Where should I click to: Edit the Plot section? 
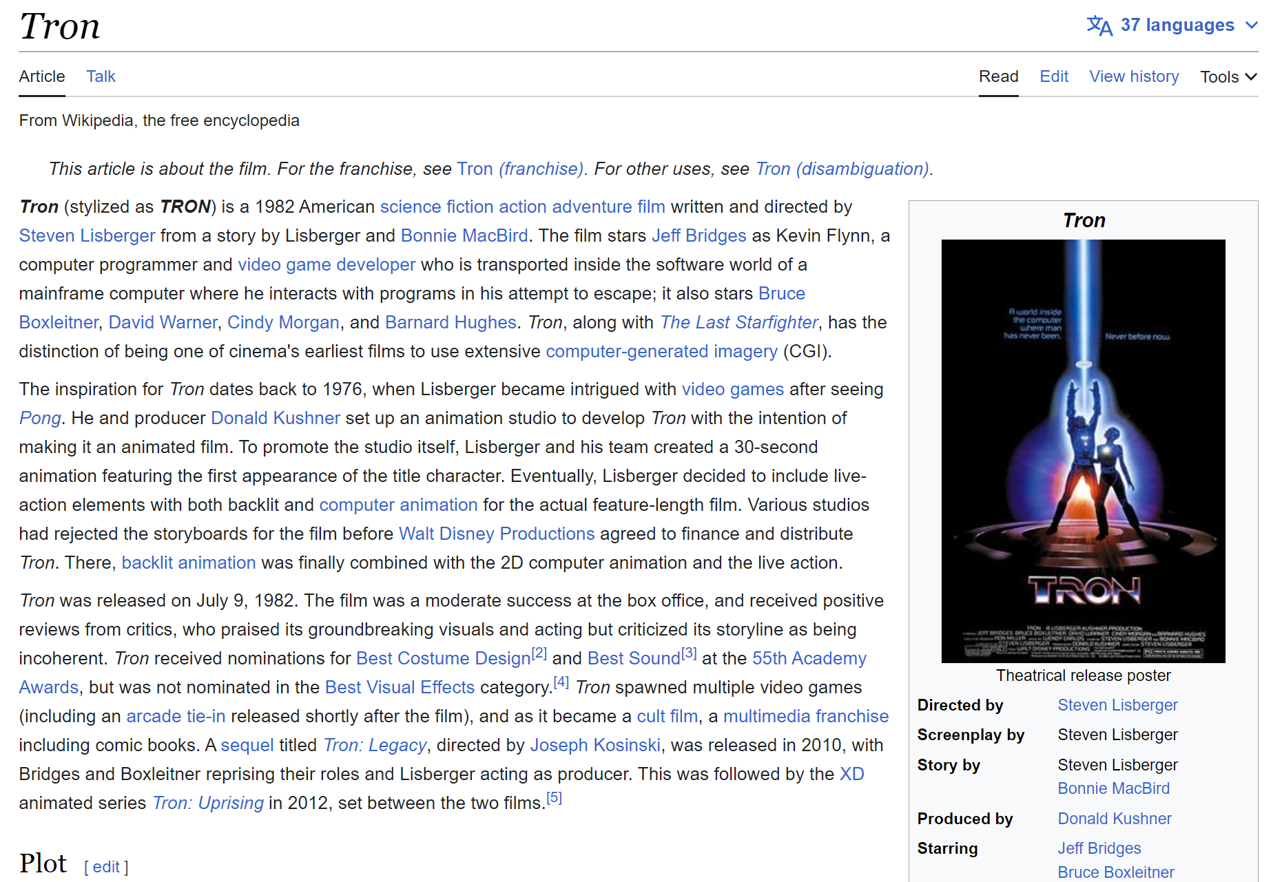pyautogui.click(x=106, y=867)
